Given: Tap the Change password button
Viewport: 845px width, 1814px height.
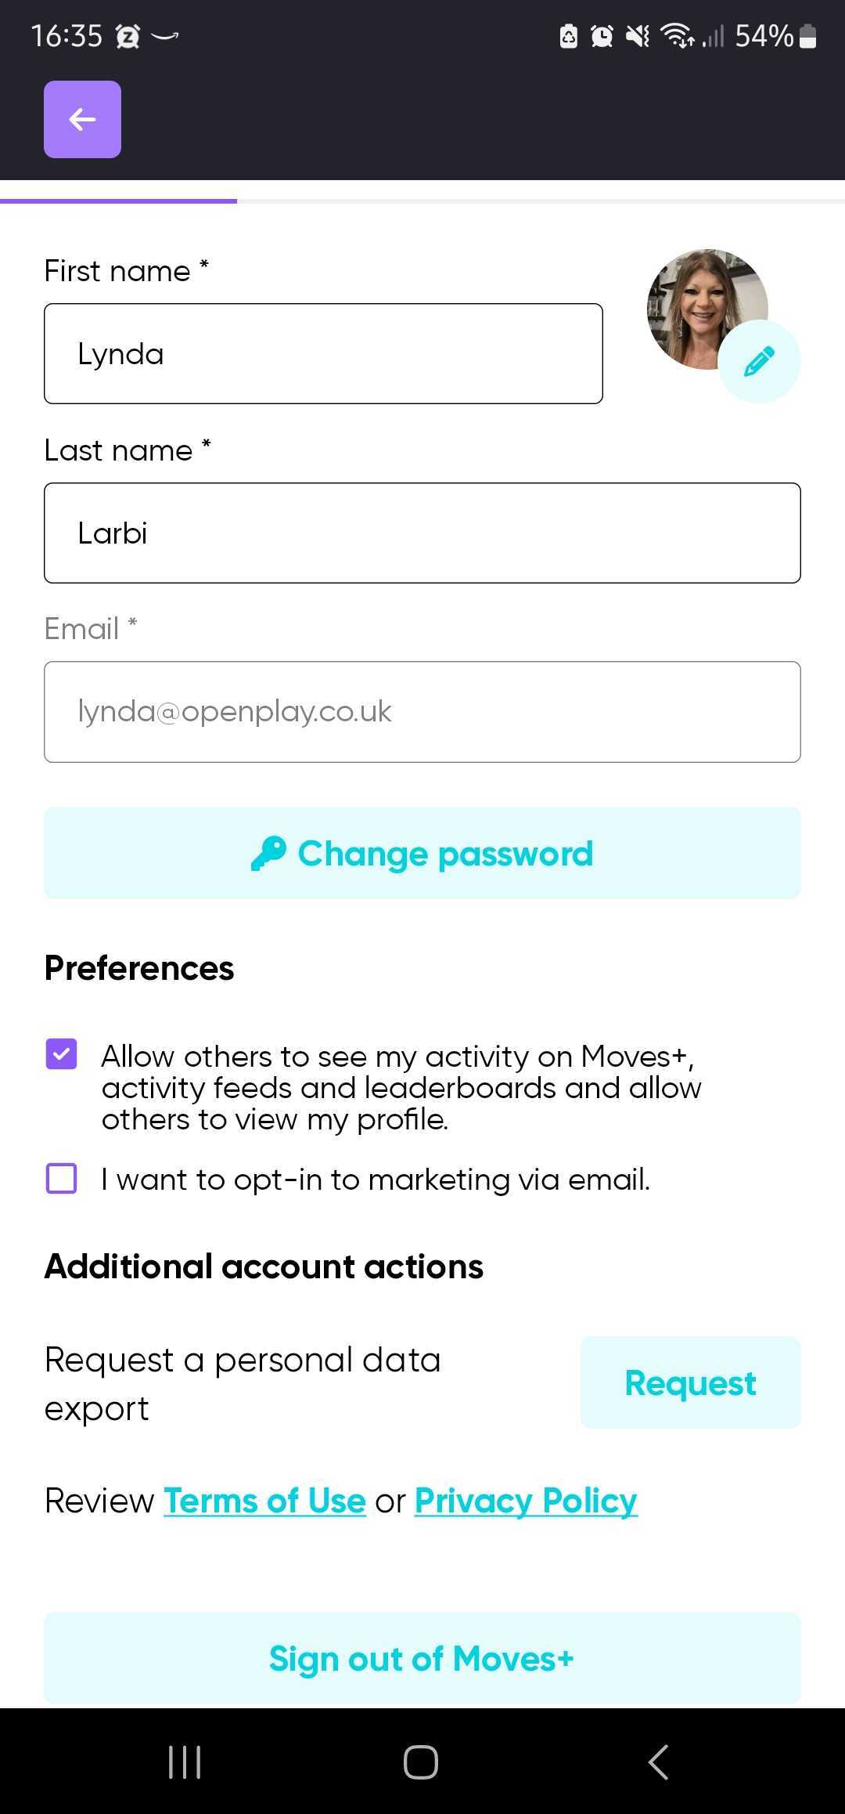Looking at the screenshot, I should (x=422, y=852).
